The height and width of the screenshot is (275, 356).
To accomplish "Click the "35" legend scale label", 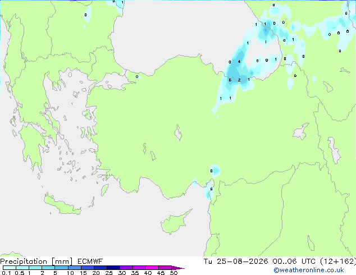I will tap(135, 273).
